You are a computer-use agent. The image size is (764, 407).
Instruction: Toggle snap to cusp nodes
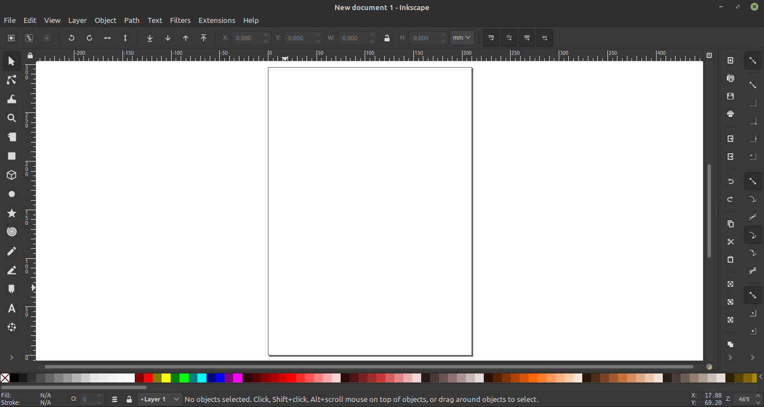click(x=753, y=235)
